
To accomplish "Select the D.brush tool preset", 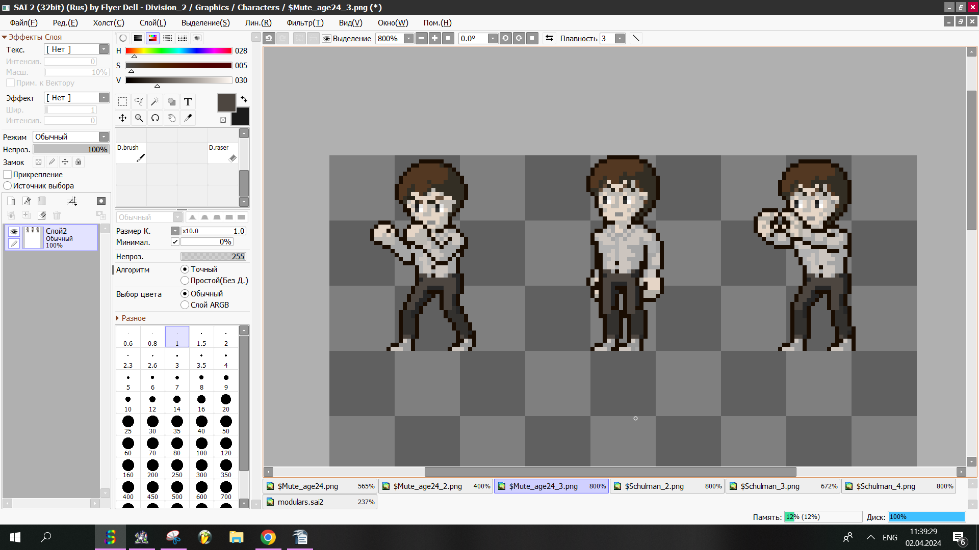I will 131,153.
